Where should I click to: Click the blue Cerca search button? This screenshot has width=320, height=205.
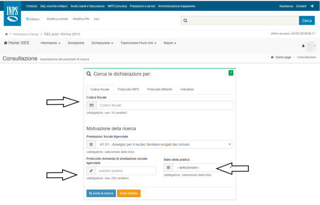pos(306,21)
